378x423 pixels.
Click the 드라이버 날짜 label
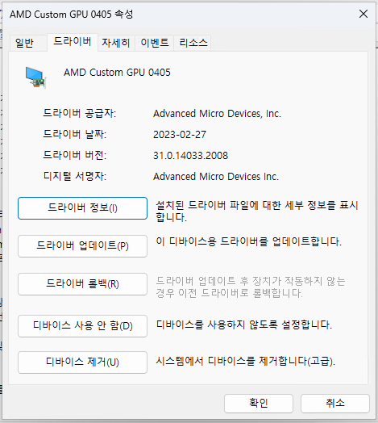[x=75, y=134]
